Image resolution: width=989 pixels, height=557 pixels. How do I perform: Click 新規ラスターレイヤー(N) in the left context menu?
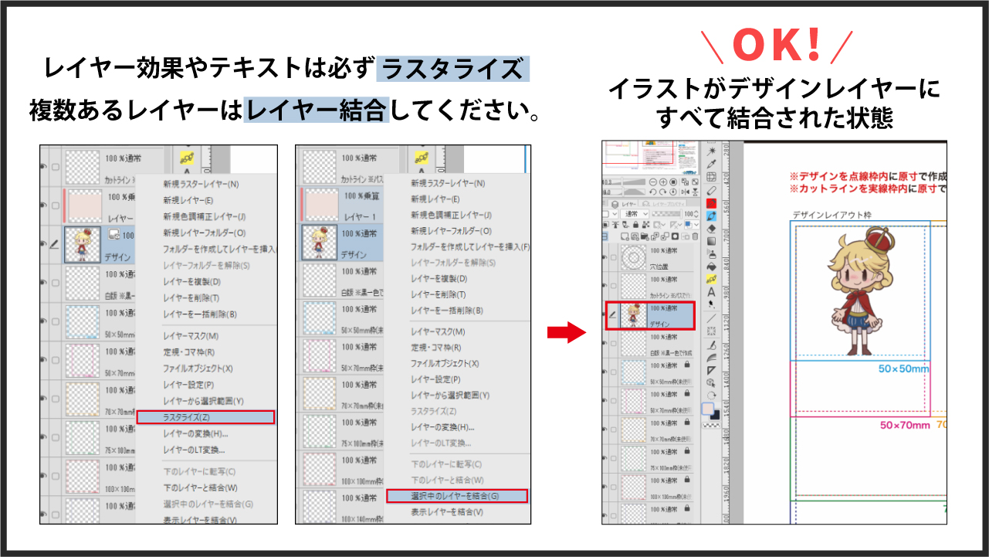(x=201, y=184)
